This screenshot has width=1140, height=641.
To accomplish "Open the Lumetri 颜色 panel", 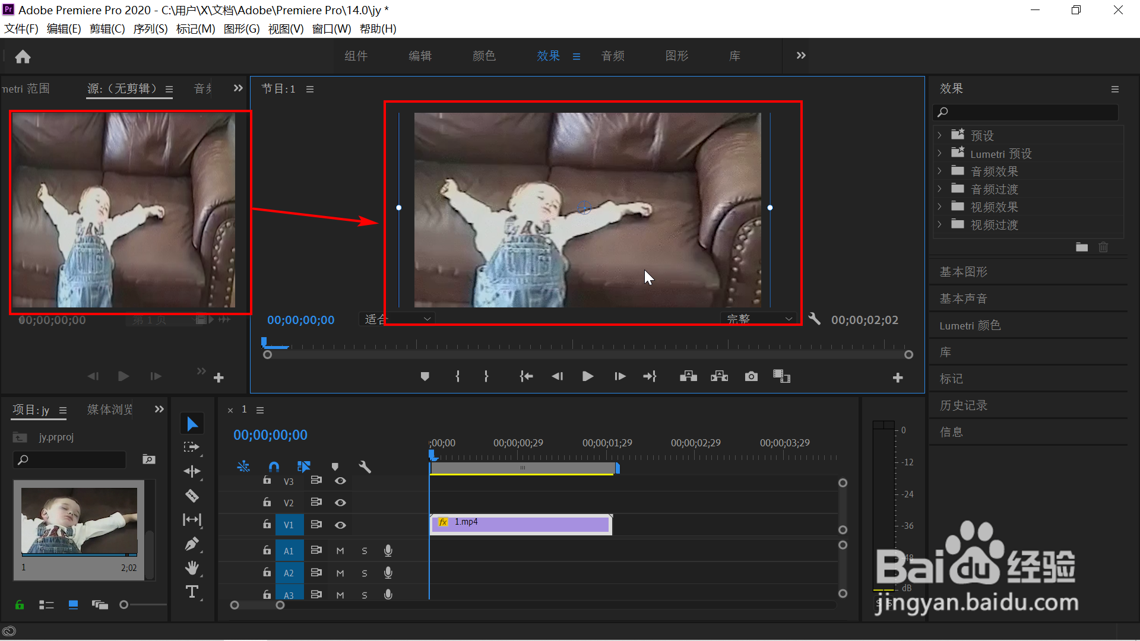I will (x=970, y=325).
